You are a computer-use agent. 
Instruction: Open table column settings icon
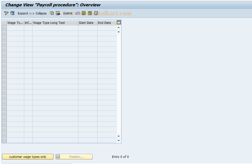(119, 22)
